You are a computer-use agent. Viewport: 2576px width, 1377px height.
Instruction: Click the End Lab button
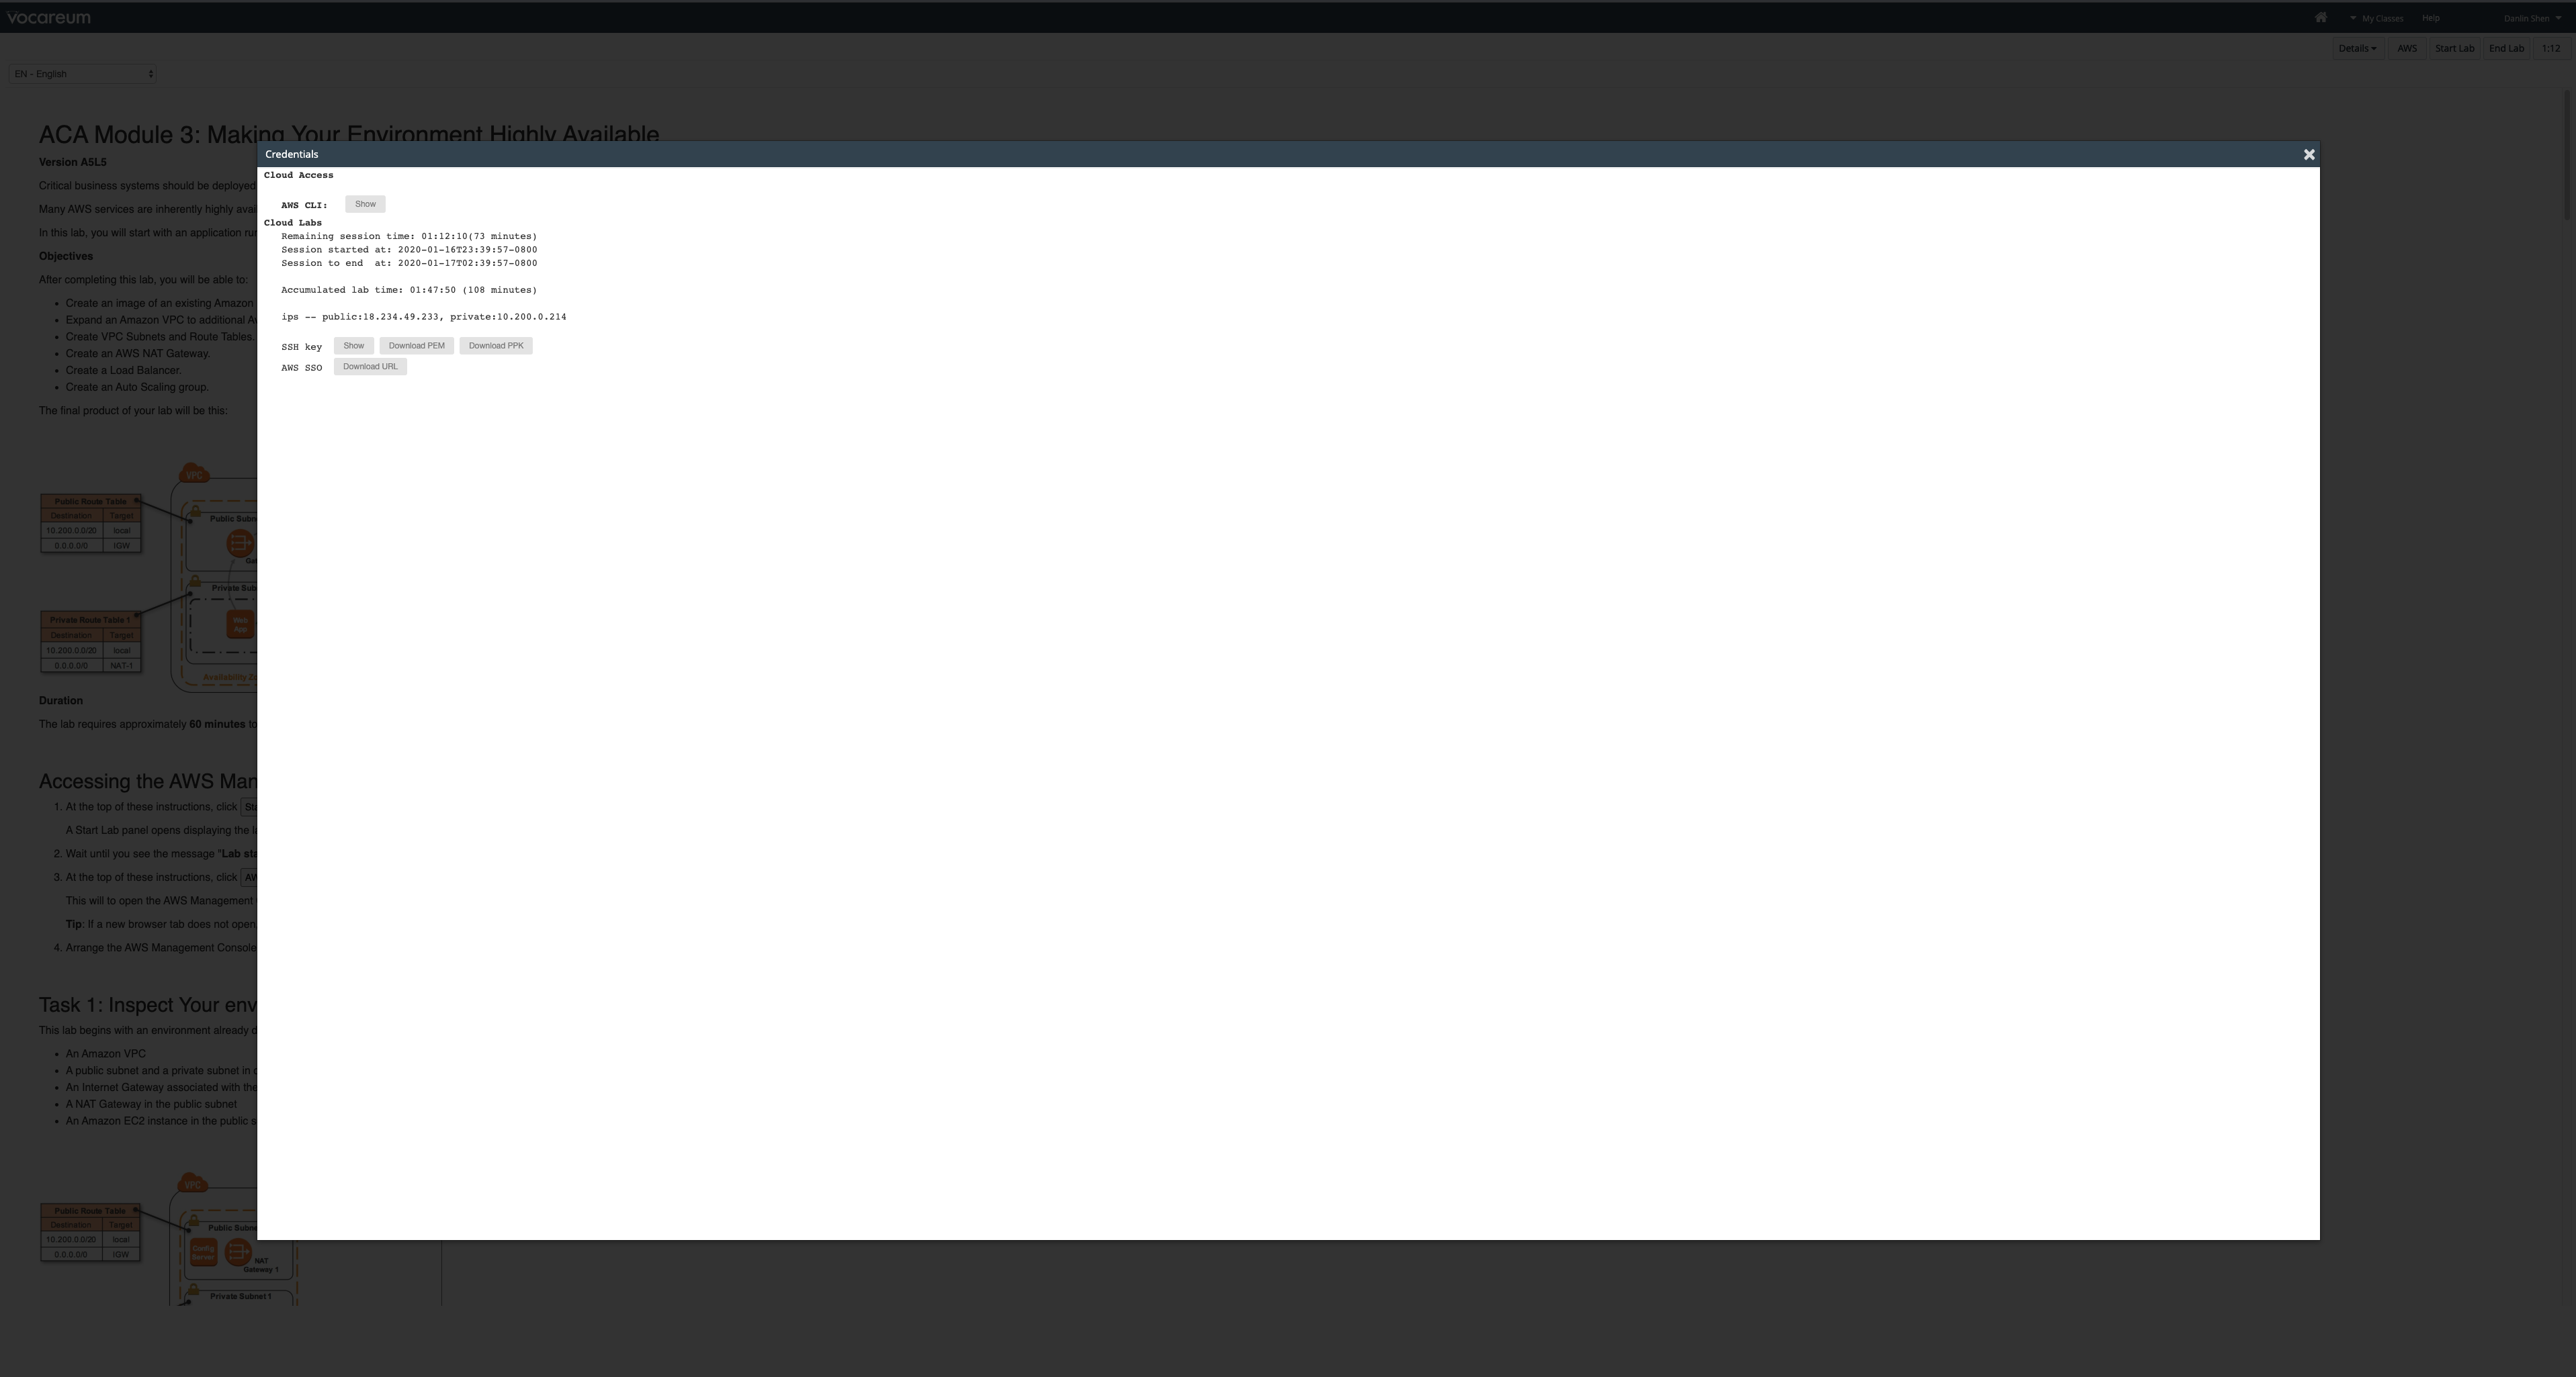[x=2506, y=48]
